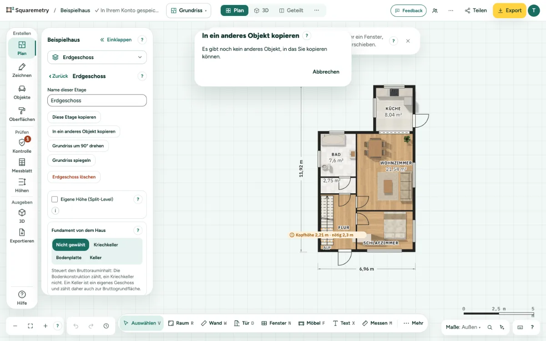This screenshot has height=341, width=546.
Task: Open the version history clock icon
Action: [x=106, y=326]
